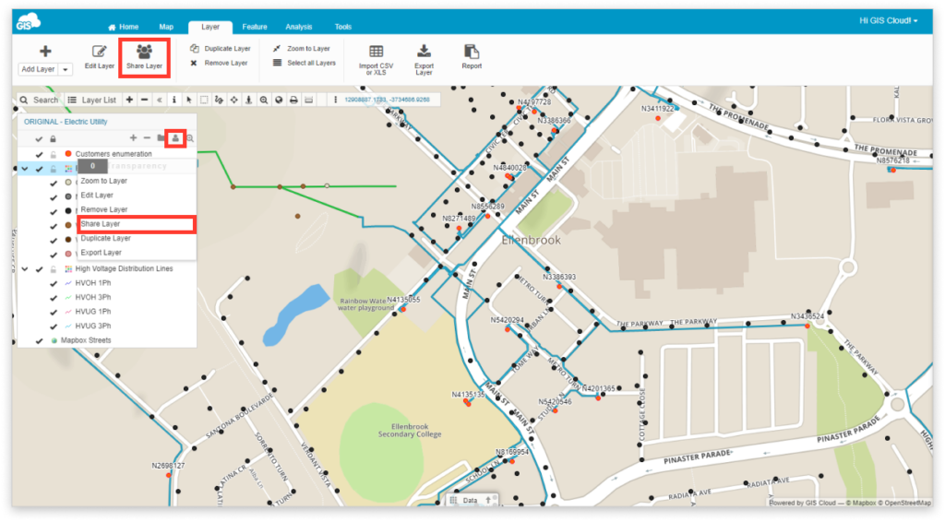Click the layer panel folder icon
The image size is (945, 522).
(161, 138)
